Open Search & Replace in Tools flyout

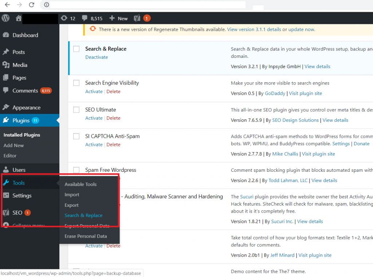[83, 215]
